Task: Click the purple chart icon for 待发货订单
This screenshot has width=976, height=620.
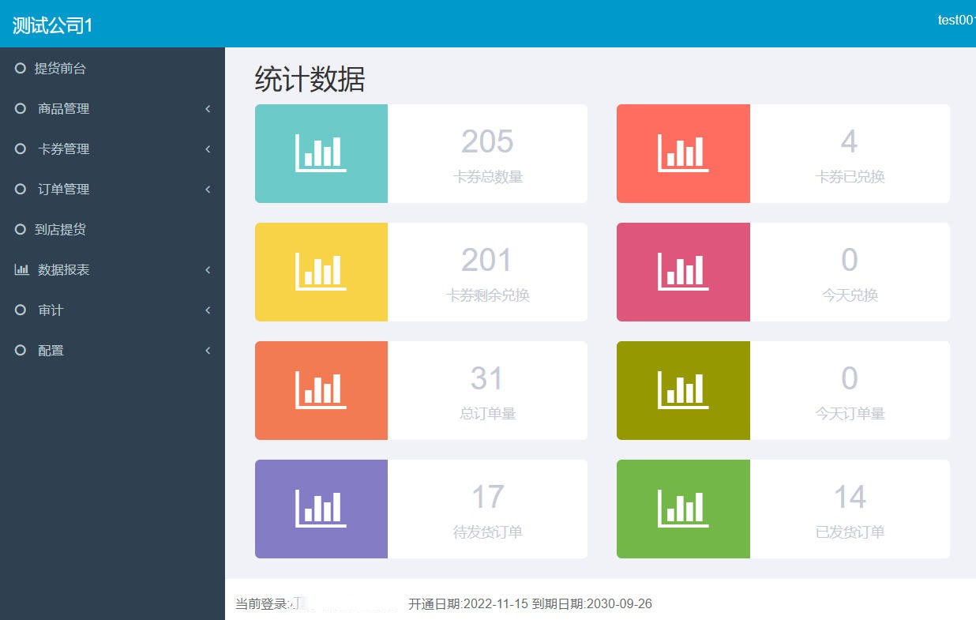Action: click(x=321, y=509)
